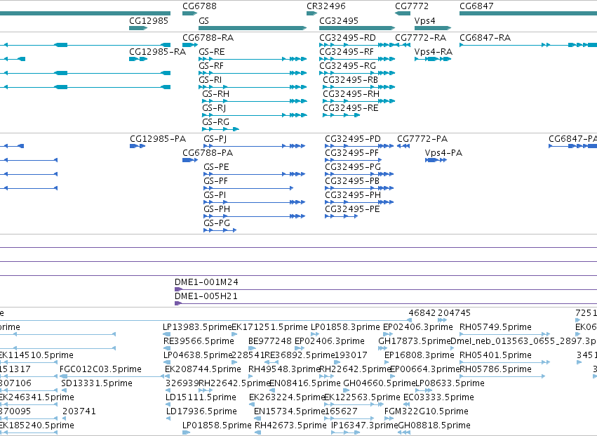Select EST IP16347.3prime
The image size is (597, 436).
pyautogui.click(x=345, y=432)
